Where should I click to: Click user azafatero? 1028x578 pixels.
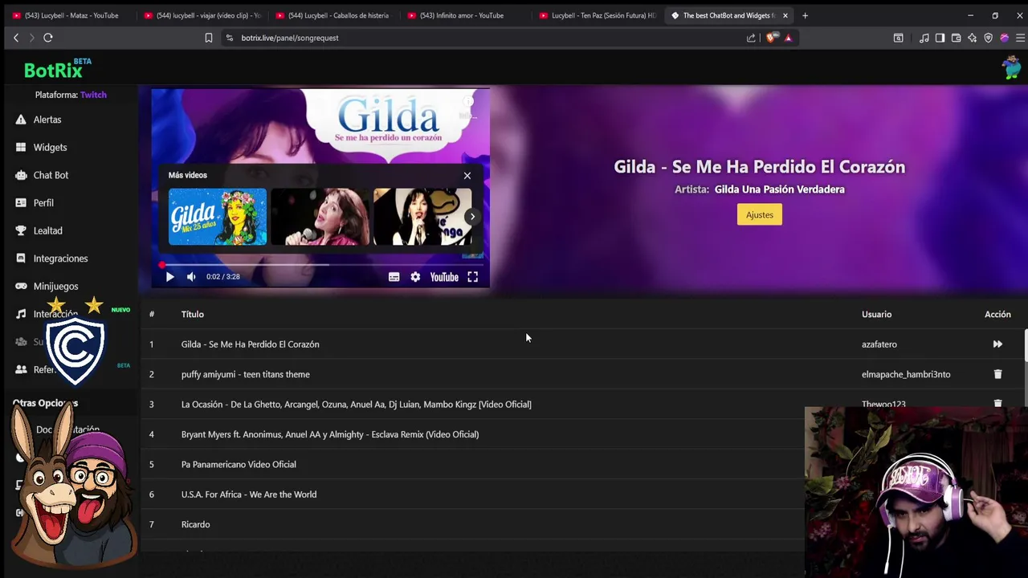(879, 344)
